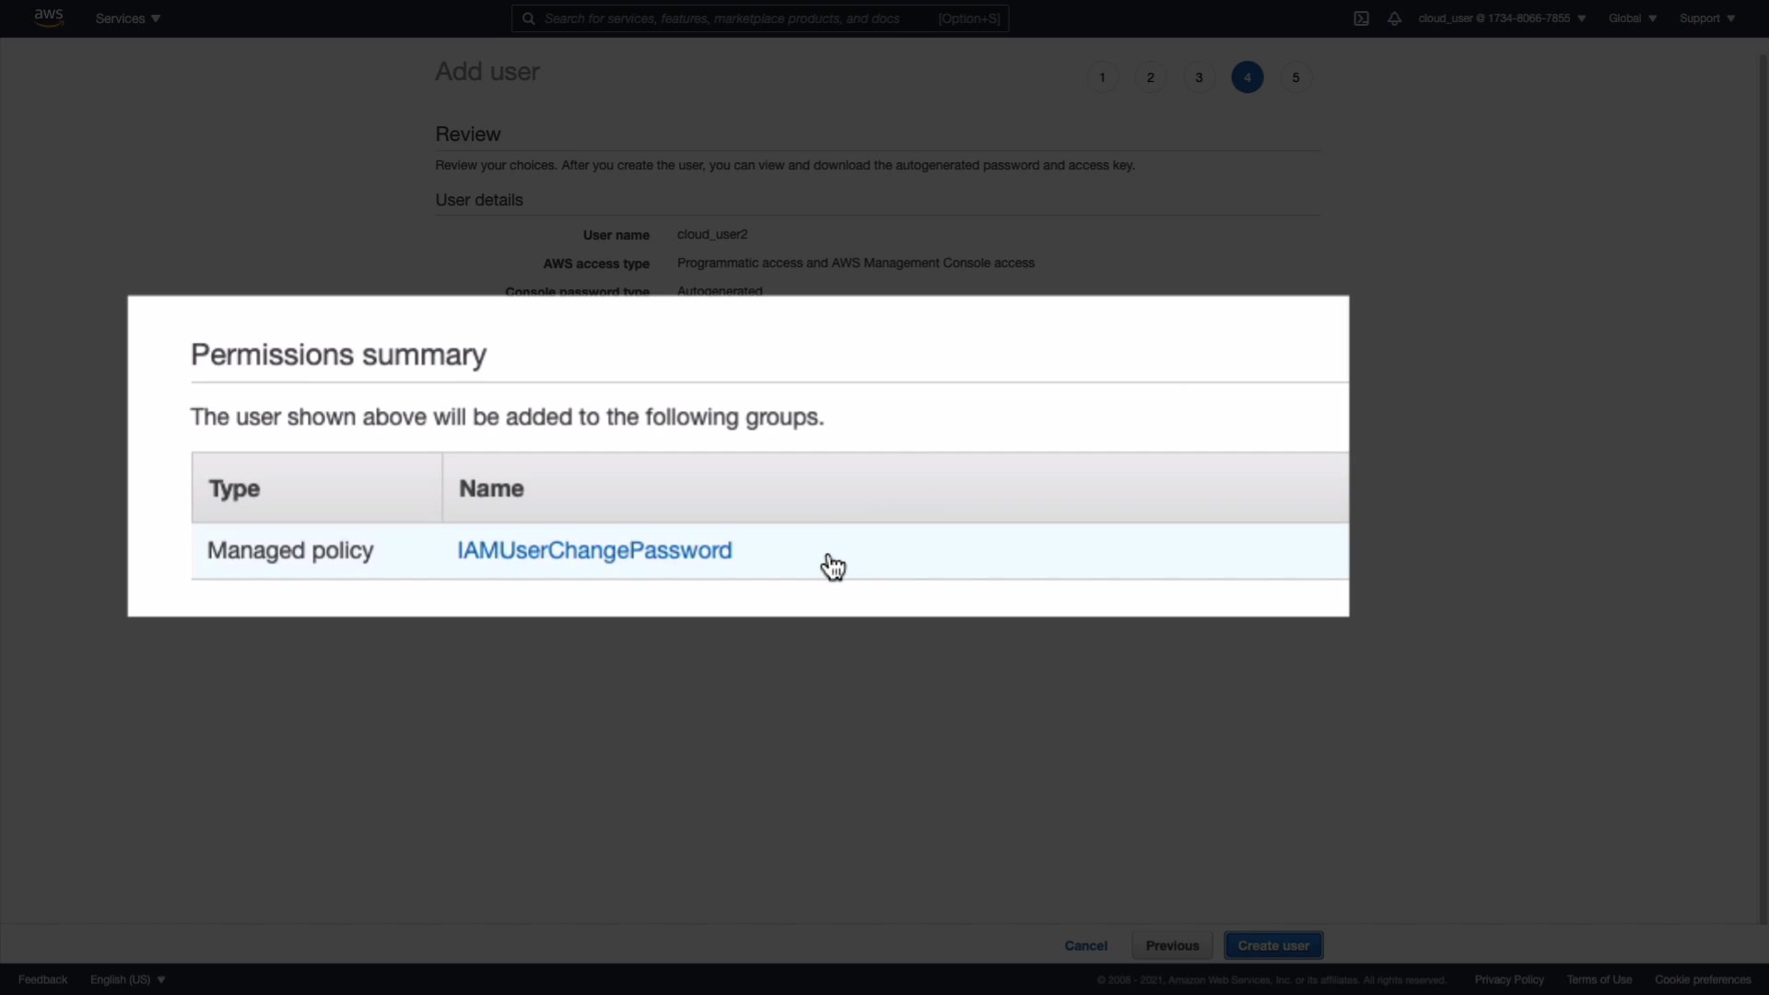The image size is (1769, 995).
Task: Open the Feedback link in footer
Action: click(42, 979)
